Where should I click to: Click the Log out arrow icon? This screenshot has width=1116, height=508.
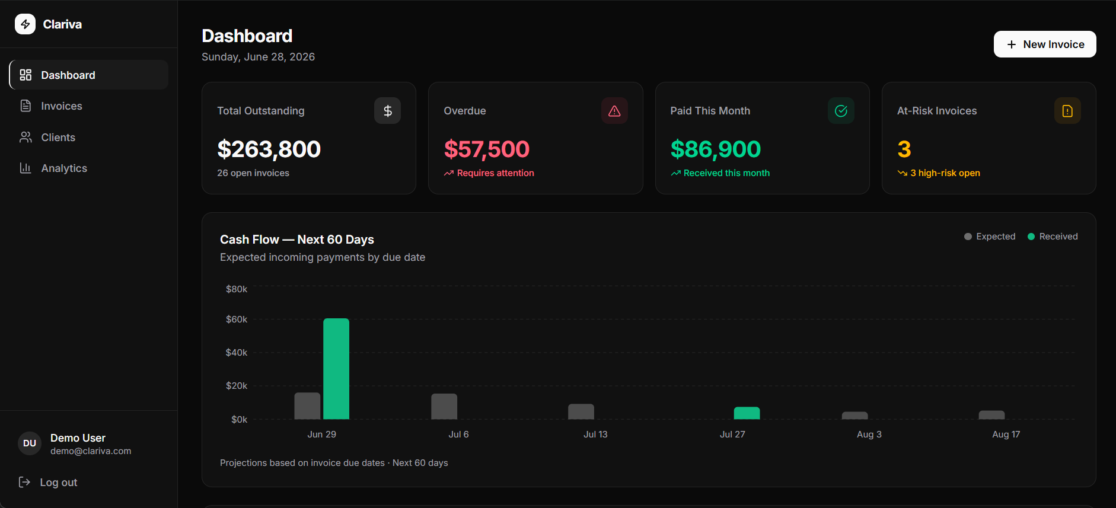[x=24, y=482]
